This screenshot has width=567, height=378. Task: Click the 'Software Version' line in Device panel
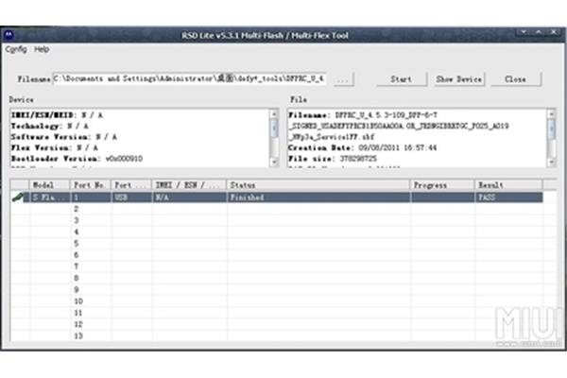click(x=63, y=137)
